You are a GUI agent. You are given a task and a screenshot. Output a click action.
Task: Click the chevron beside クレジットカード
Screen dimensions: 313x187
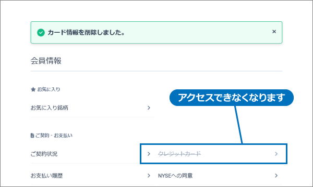point(276,154)
